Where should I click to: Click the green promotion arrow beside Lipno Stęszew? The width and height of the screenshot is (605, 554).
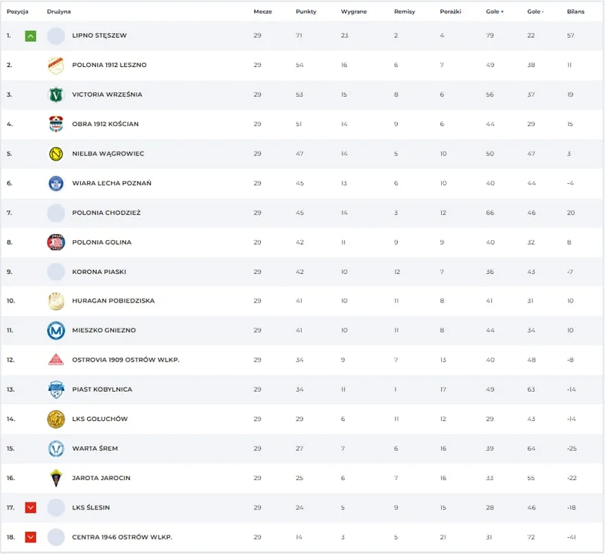pyautogui.click(x=31, y=36)
